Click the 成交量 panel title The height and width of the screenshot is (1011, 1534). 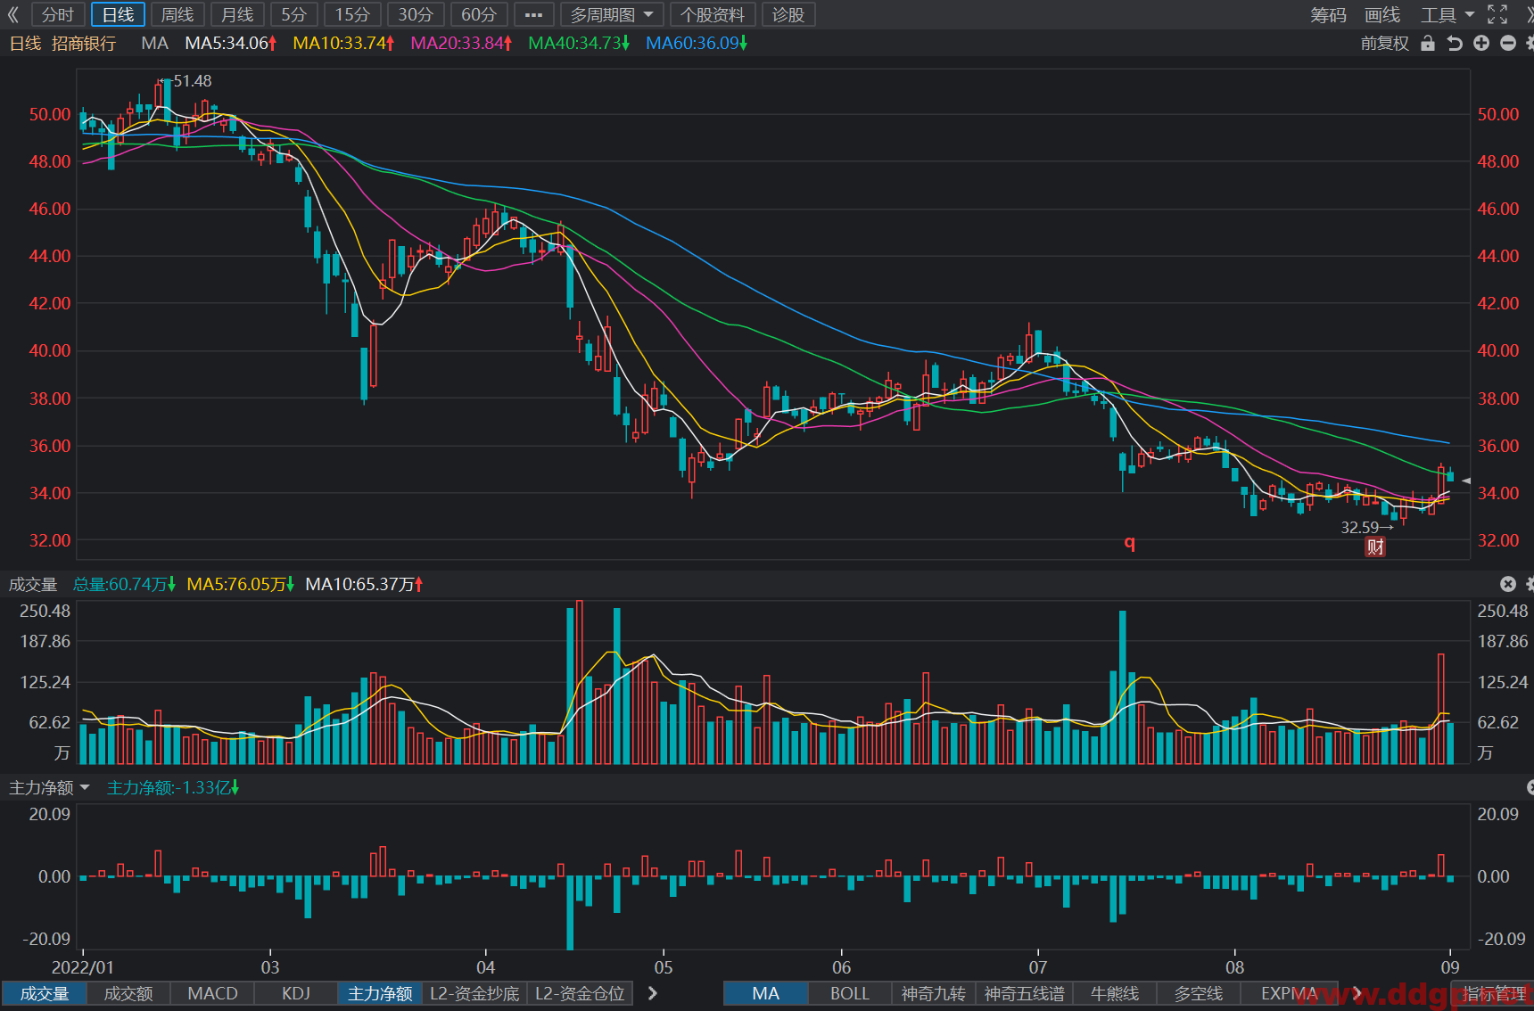click(x=33, y=584)
